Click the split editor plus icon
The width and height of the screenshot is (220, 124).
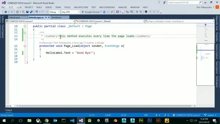point(206,25)
